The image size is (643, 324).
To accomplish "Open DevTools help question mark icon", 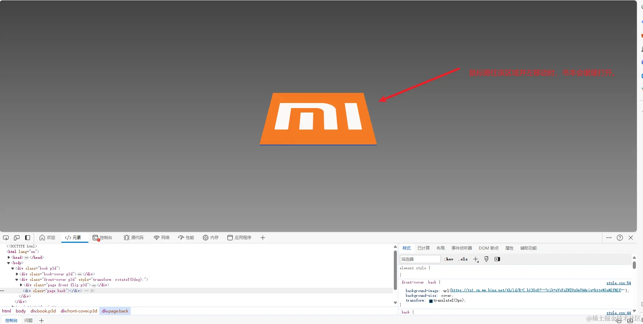I will tap(620, 238).
